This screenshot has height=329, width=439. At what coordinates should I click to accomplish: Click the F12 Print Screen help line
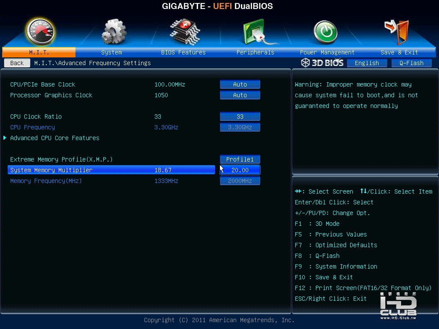point(363,288)
